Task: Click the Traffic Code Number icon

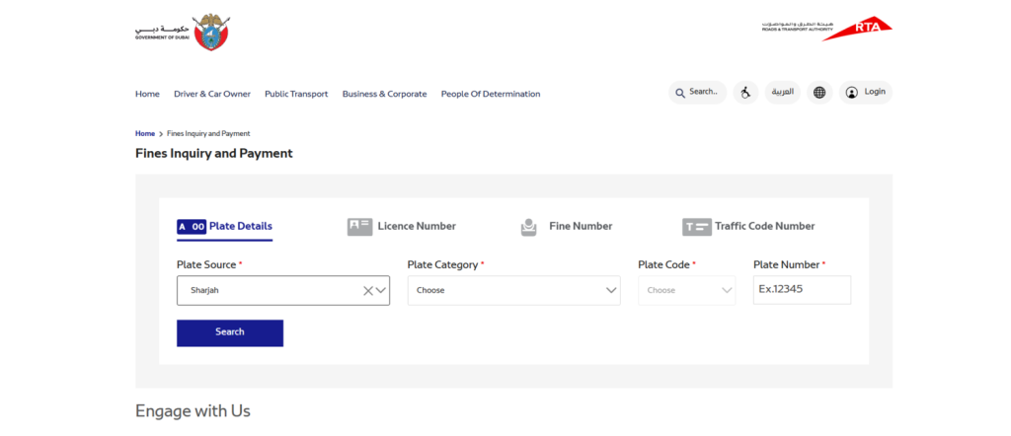Action: pyautogui.click(x=697, y=227)
